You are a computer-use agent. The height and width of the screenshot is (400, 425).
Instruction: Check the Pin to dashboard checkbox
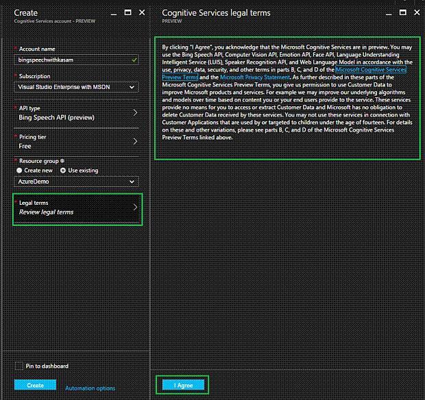pyautogui.click(x=19, y=366)
